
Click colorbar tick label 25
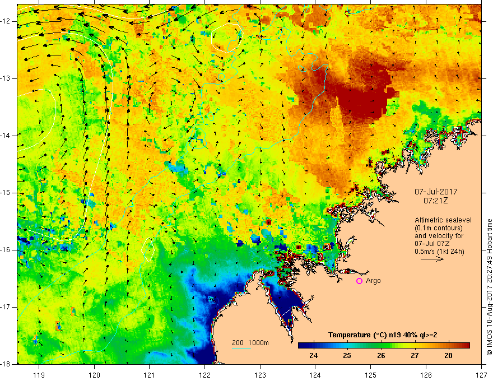[x=347, y=356]
